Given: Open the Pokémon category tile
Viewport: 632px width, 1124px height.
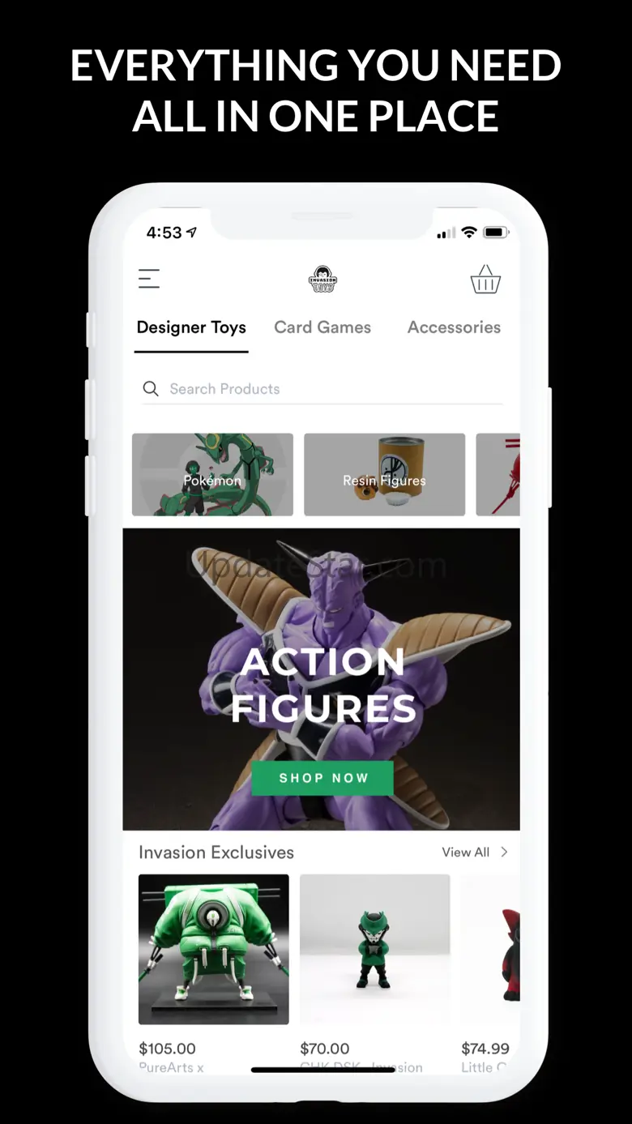Looking at the screenshot, I should pos(212,474).
